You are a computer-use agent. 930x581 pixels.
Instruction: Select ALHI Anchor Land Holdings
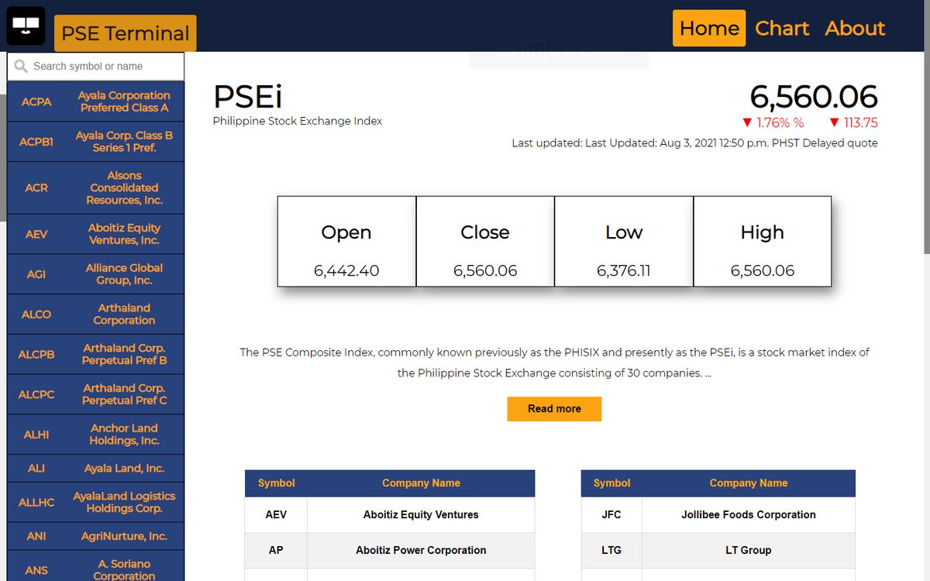click(x=95, y=434)
